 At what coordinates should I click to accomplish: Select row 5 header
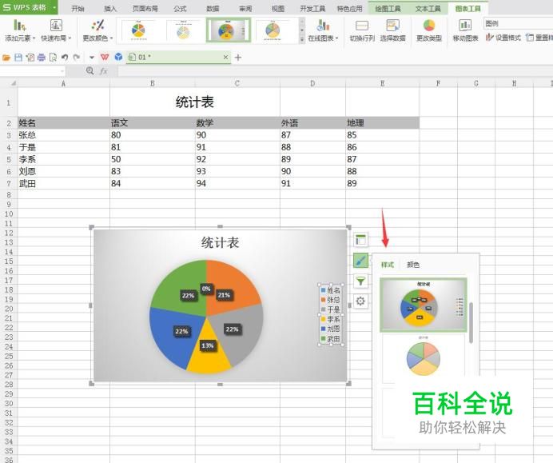9,159
